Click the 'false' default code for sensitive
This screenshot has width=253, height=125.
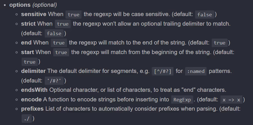tap(205, 14)
